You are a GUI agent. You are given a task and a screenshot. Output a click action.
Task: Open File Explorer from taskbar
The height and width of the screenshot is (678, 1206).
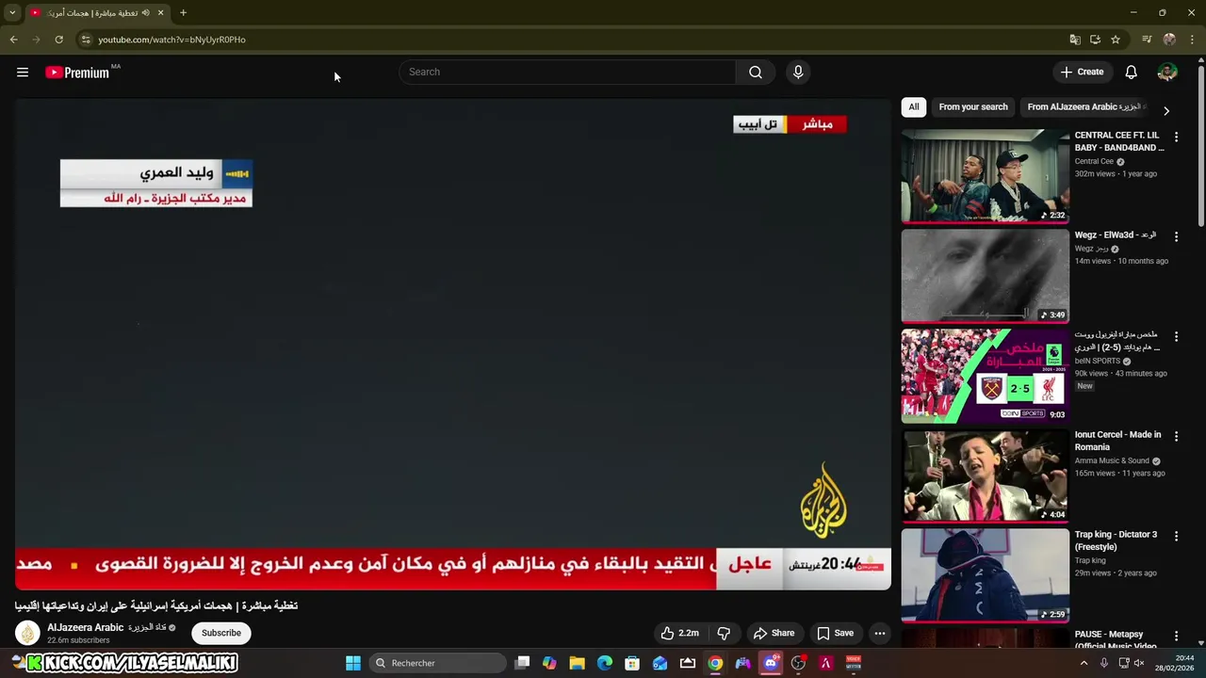[577, 663]
